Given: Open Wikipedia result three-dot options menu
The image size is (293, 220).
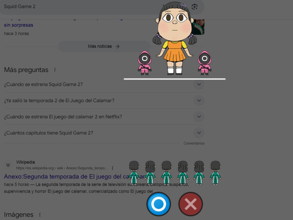Looking at the screenshot, I should pos(112,168).
